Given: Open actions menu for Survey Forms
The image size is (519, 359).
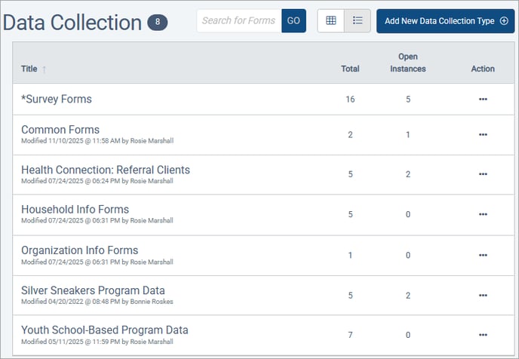Looking at the screenshot, I should click(483, 100).
